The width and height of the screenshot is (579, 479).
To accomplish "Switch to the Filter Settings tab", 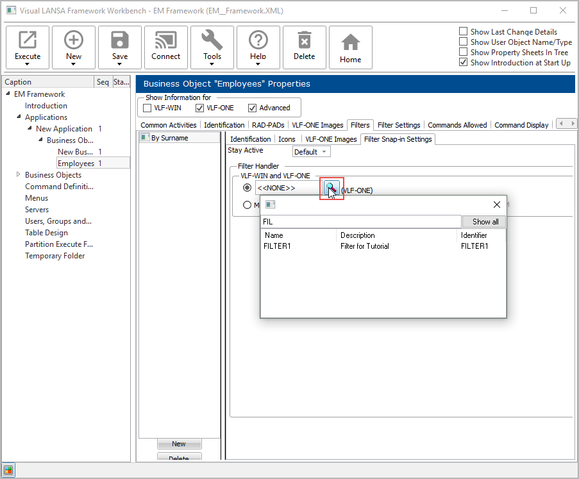I will tap(398, 125).
